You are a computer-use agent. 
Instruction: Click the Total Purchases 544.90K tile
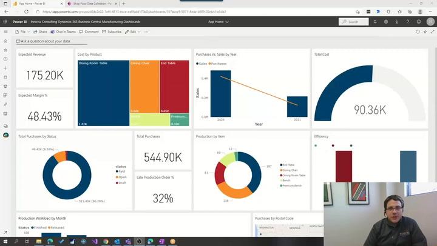pyautogui.click(x=163, y=150)
